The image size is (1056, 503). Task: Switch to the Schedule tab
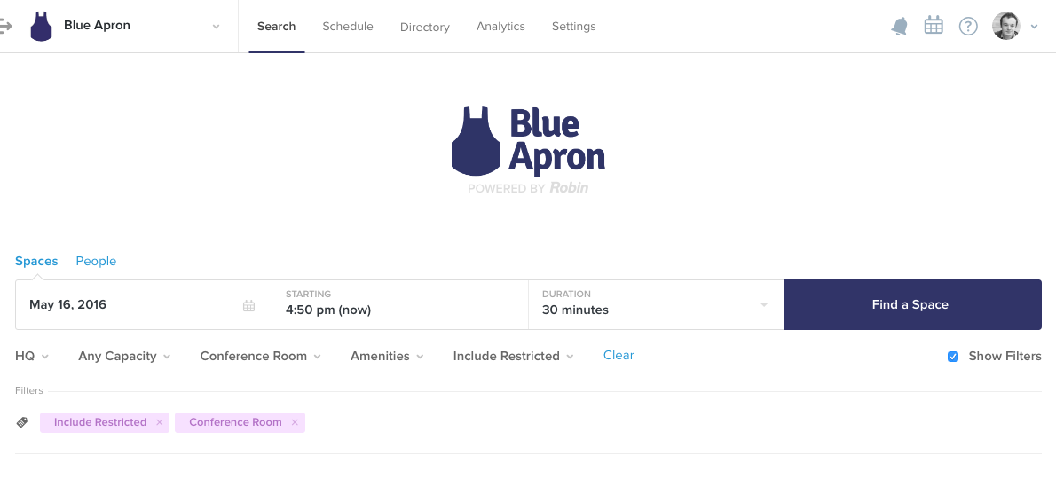pyautogui.click(x=348, y=27)
